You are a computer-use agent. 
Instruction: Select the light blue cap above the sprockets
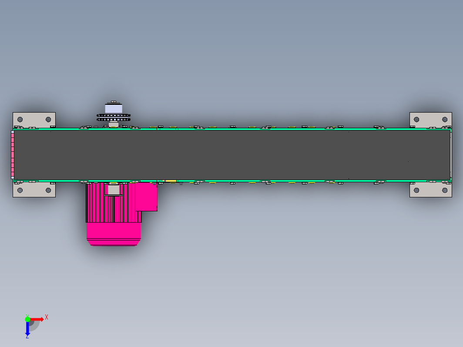114,108
